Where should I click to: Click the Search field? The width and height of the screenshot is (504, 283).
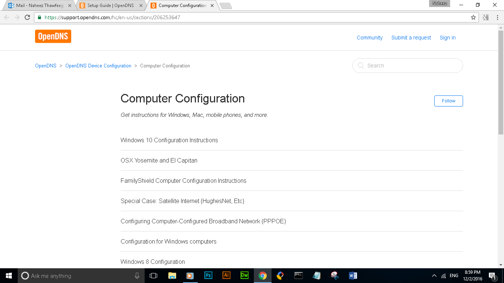click(x=408, y=66)
